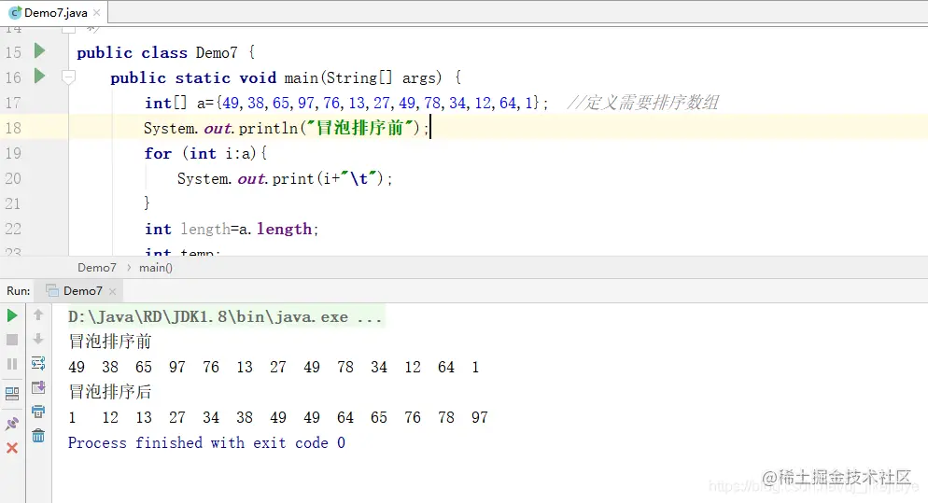Click the Down the stack trace arrow
This screenshot has width=928, height=503.
(x=38, y=339)
